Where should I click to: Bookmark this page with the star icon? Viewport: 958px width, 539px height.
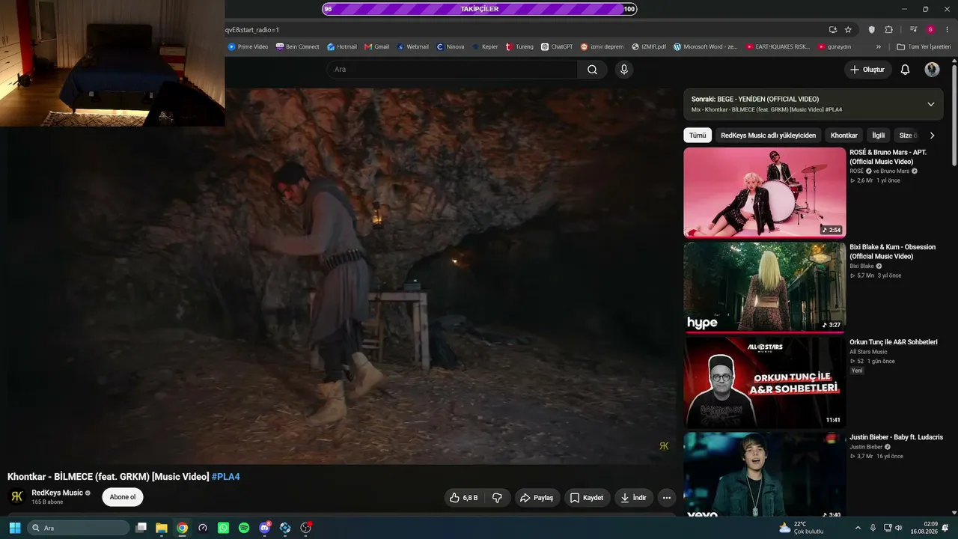(x=848, y=30)
